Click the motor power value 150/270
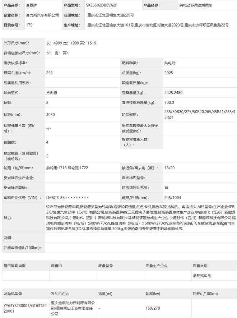Image resolution: width=237 pixels, height=318 pixels. pos(153,308)
